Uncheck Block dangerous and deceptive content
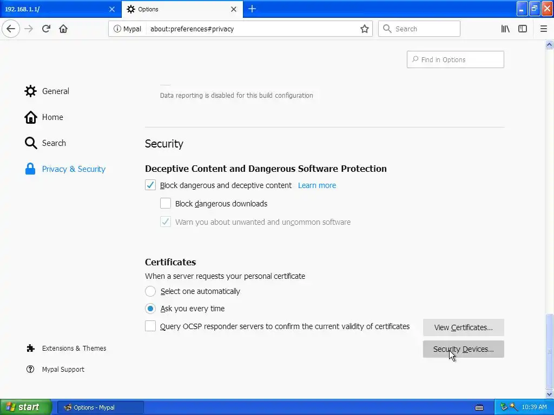Viewport: 554px width, 415px height. tap(150, 185)
